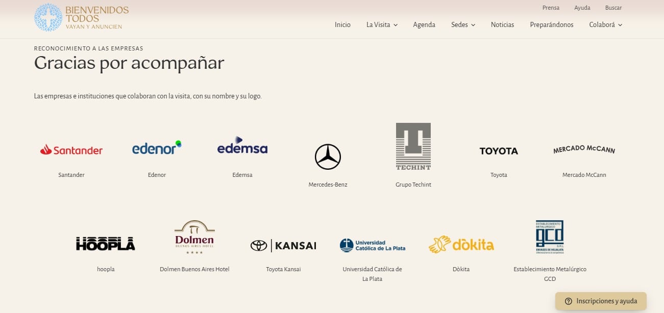Image resolution: width=664 pixels, height=313 pixels.
Task: Click the Dolmen hotel logo
Action: click(x=194, y=237)
